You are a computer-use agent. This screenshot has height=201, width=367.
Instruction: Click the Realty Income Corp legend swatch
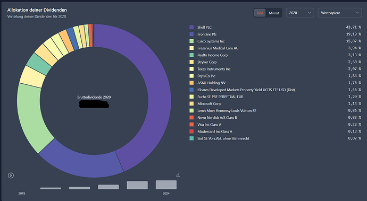(x=191, y=55)
